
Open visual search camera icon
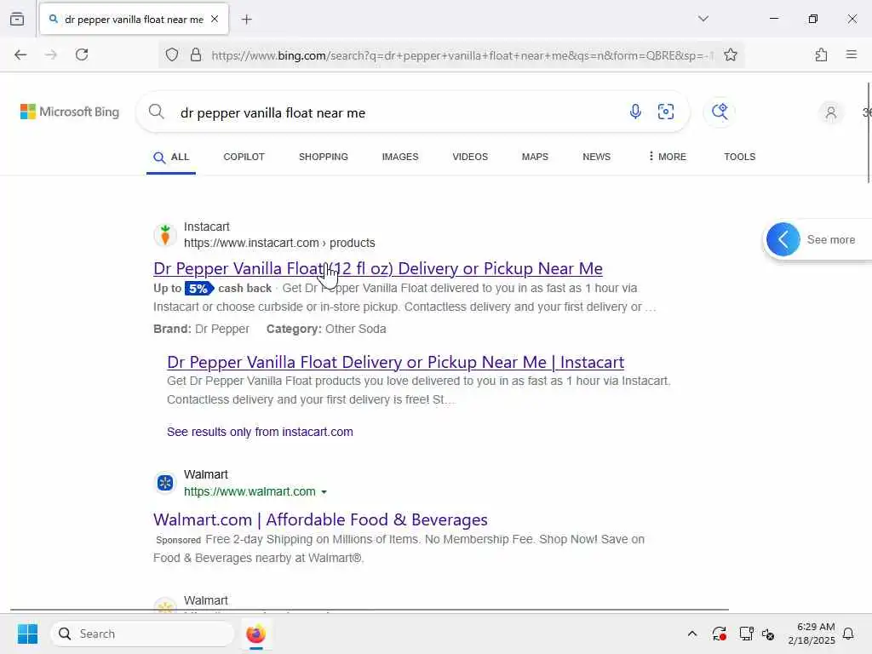[666, 112]
